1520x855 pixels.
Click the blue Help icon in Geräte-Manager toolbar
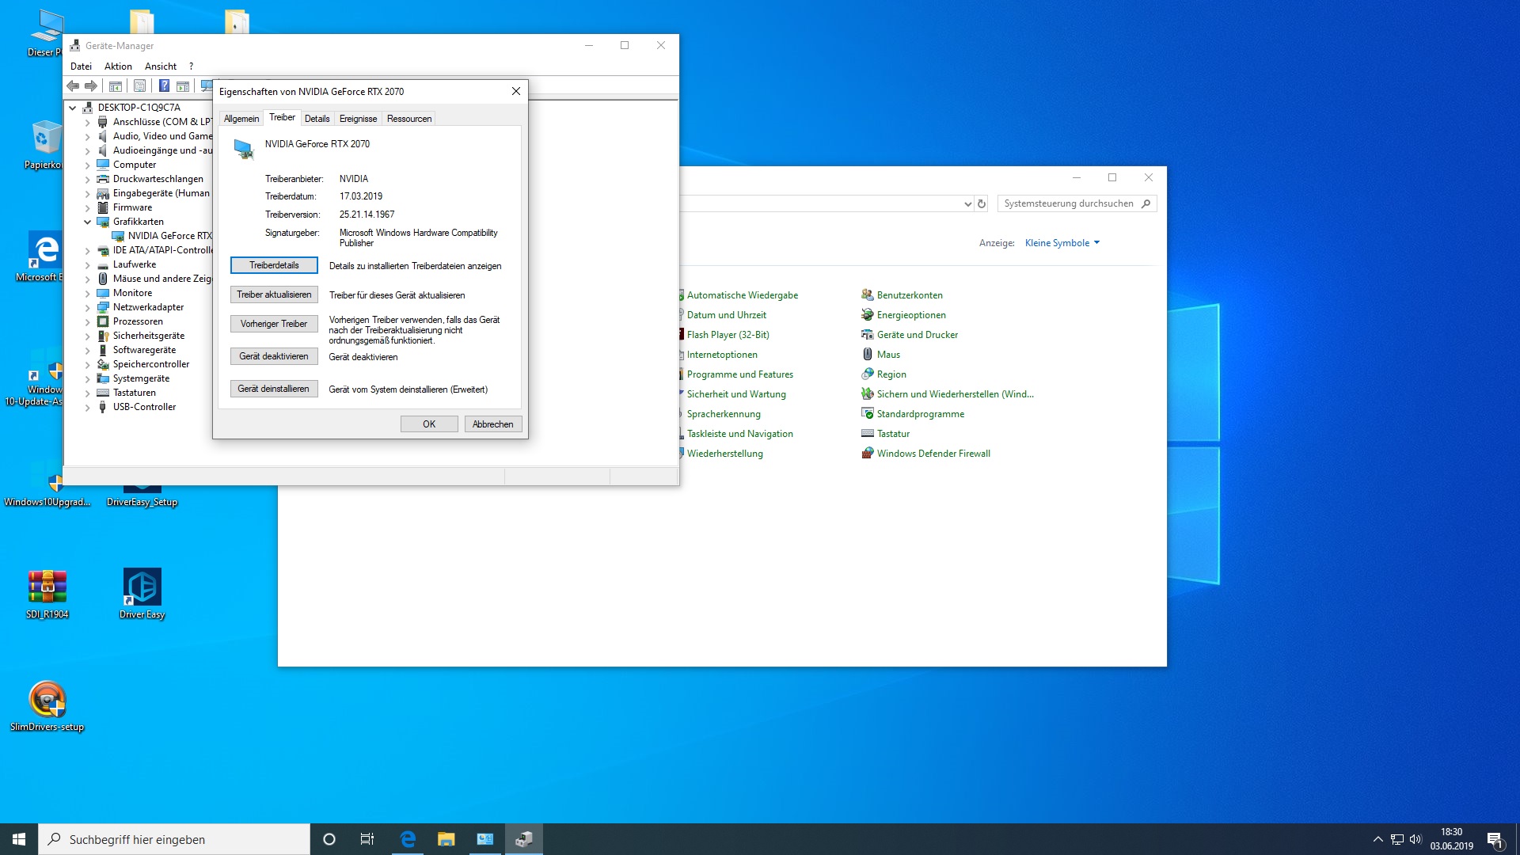click(164, 85)
